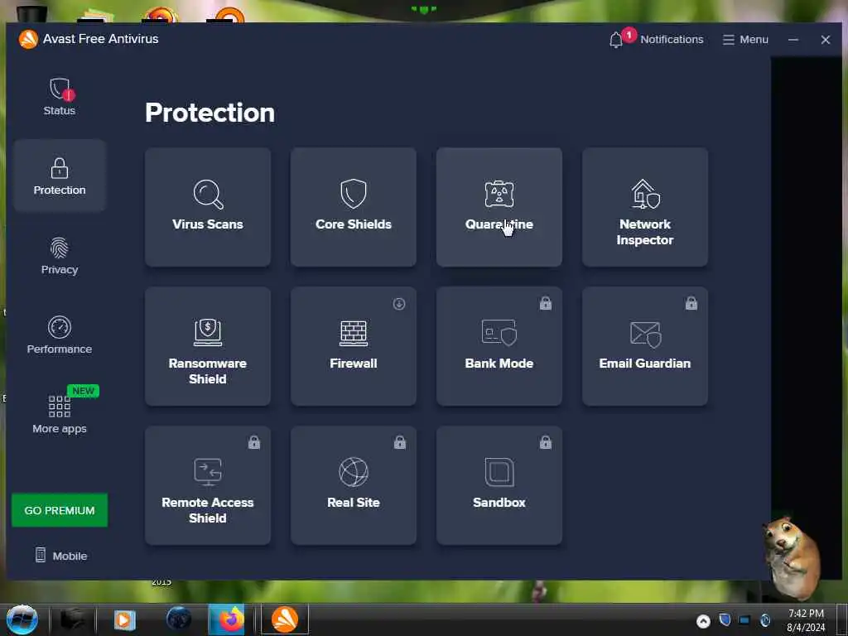Click the shield icon in system tray
The height and width of the screenshot is (636, 848).
pyautogui.click(x=725, y=619)
